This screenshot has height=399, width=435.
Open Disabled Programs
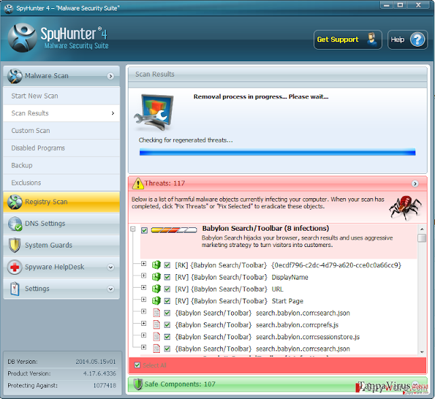pos(61,148)
